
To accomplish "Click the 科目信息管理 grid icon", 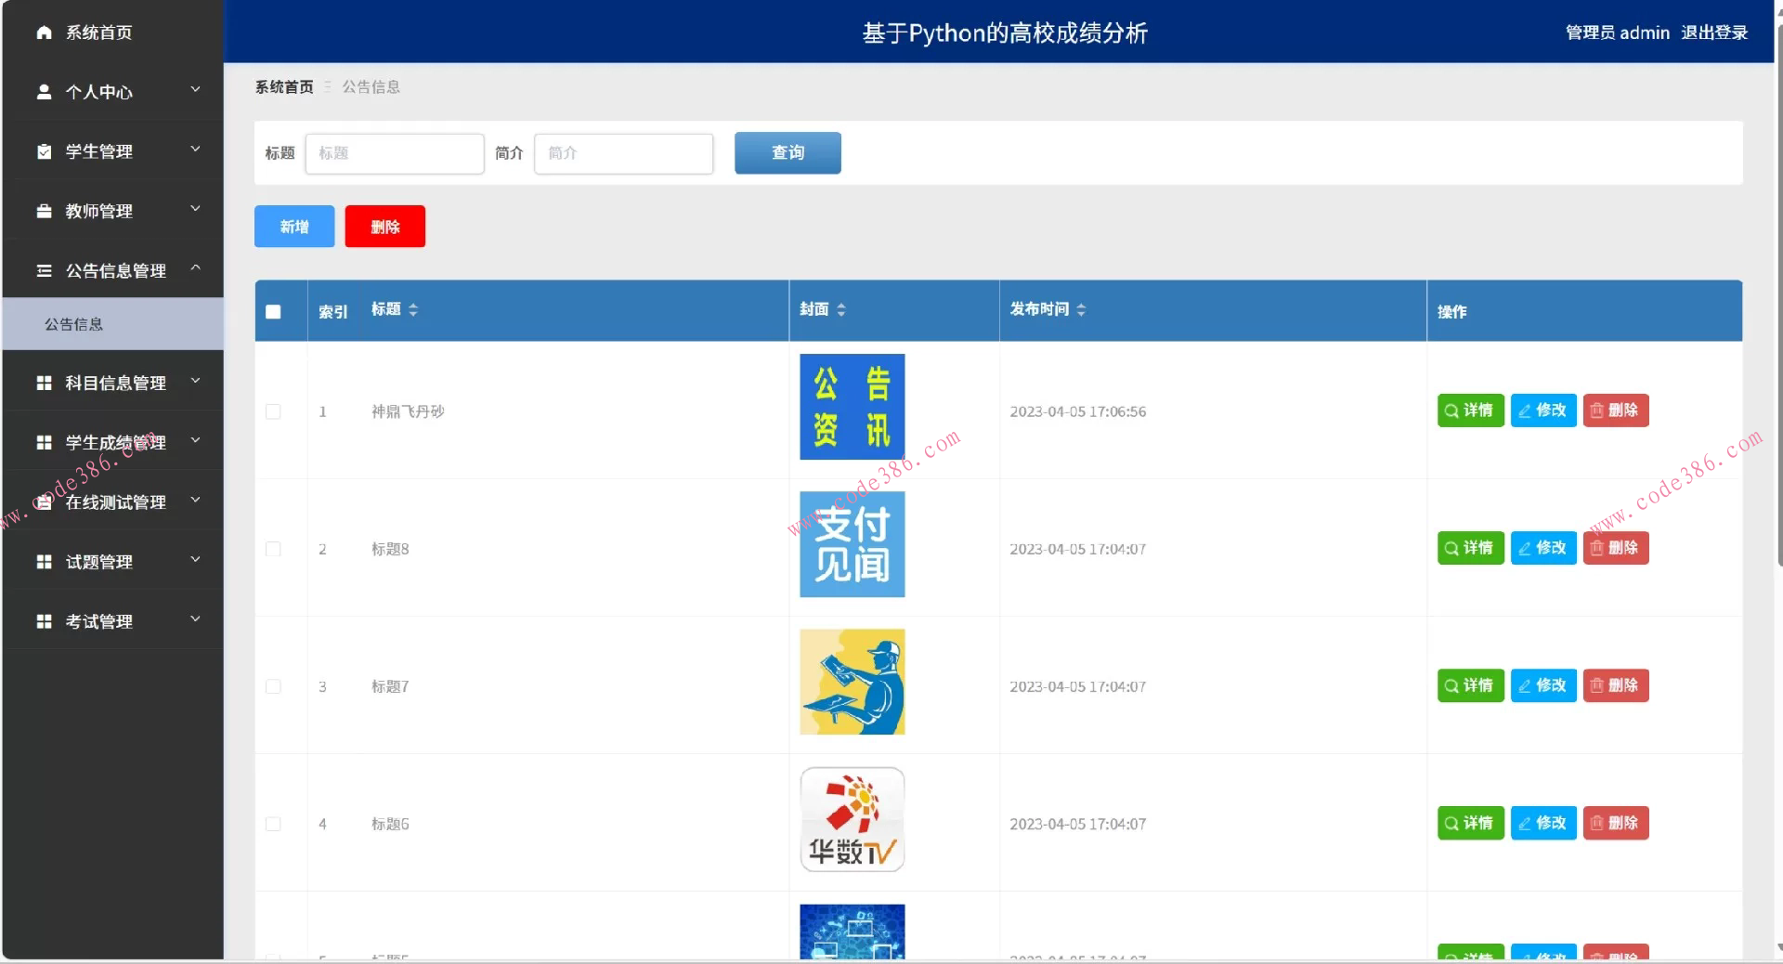I will 44,383.
